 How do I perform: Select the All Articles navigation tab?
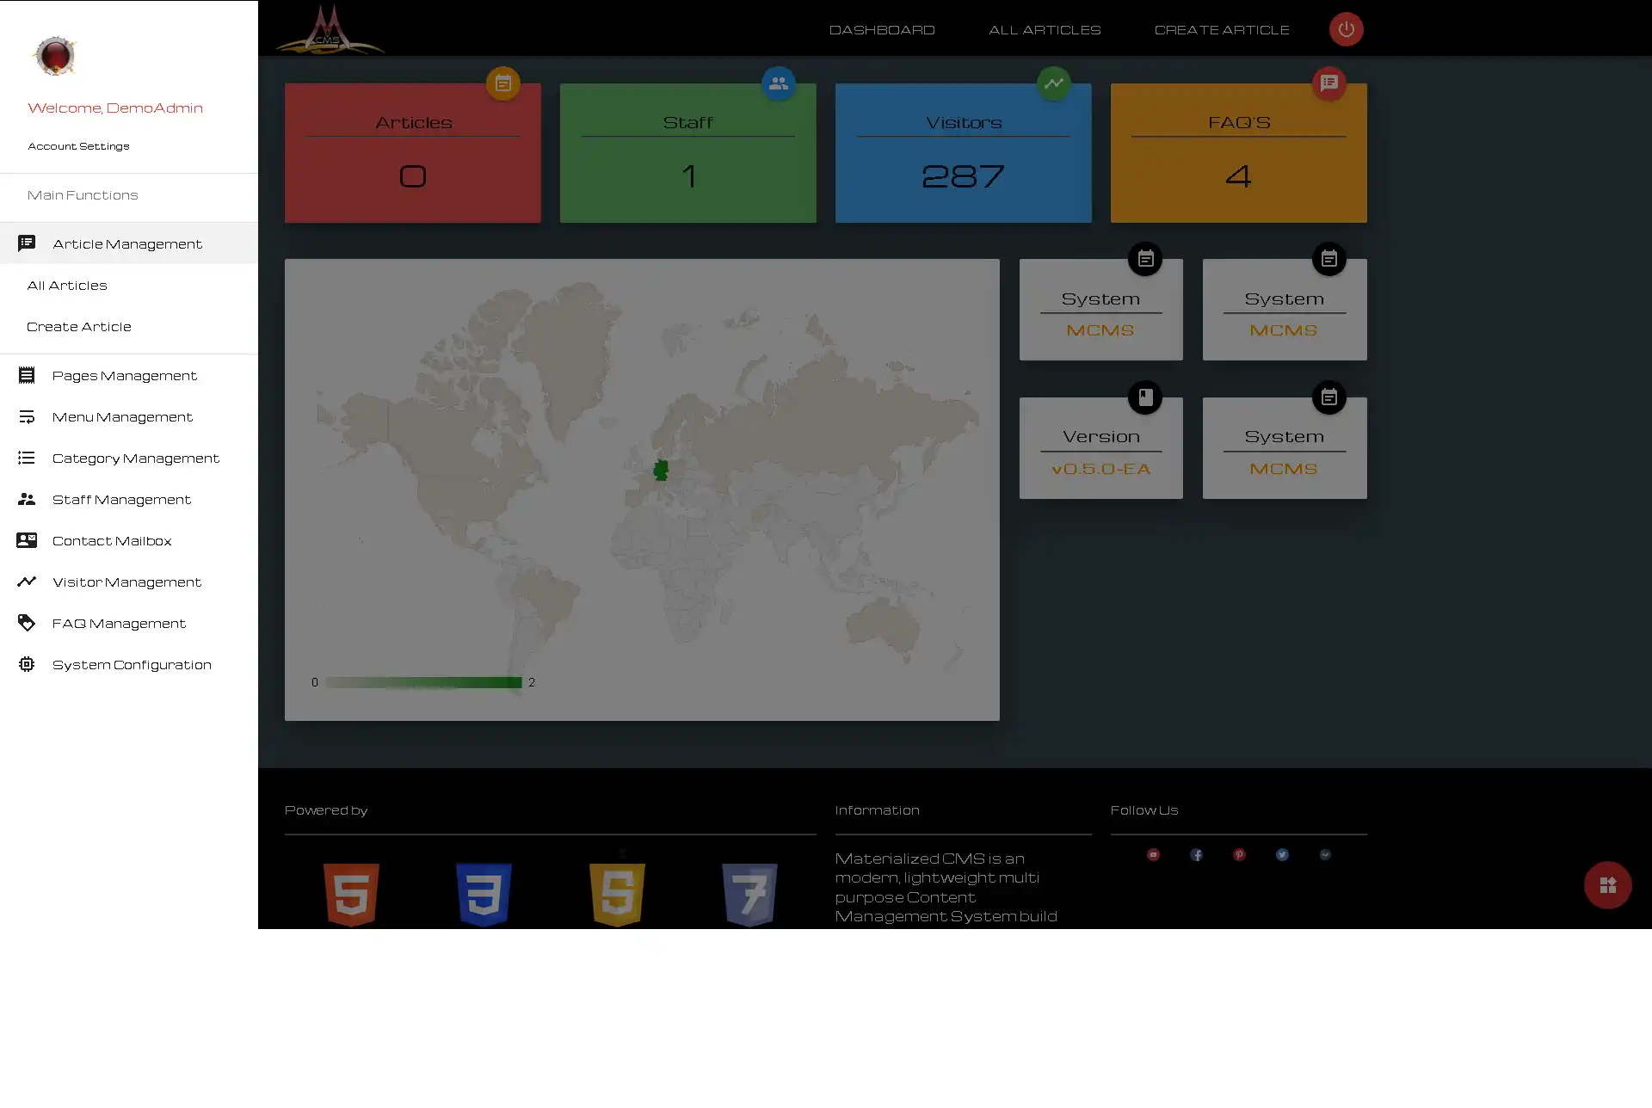[67, 283]
